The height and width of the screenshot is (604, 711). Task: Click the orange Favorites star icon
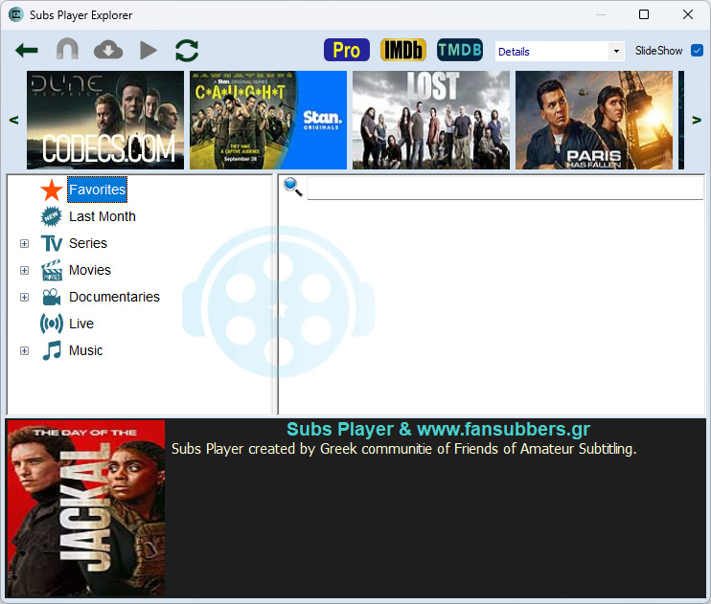[52, 190]
